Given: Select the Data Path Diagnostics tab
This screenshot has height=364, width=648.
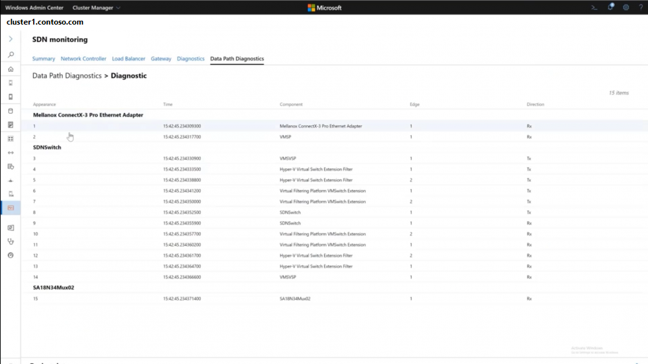Looking at the screenshot, I should pyautogui.click(x=237, y=59).
